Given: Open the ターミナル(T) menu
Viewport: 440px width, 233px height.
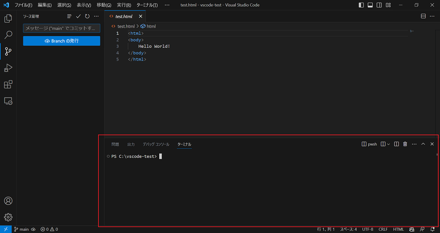Looking at the screenshot, I should coord(147,5).
